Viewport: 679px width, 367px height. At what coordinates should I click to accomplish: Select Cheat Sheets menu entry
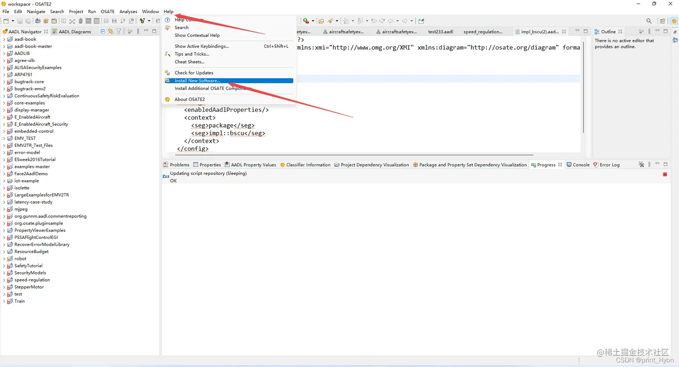tap(229, 62)
